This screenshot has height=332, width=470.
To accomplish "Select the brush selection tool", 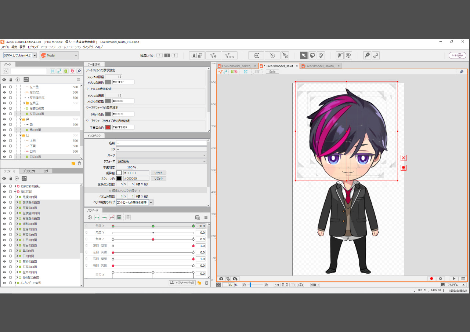I will pos(321,55).
